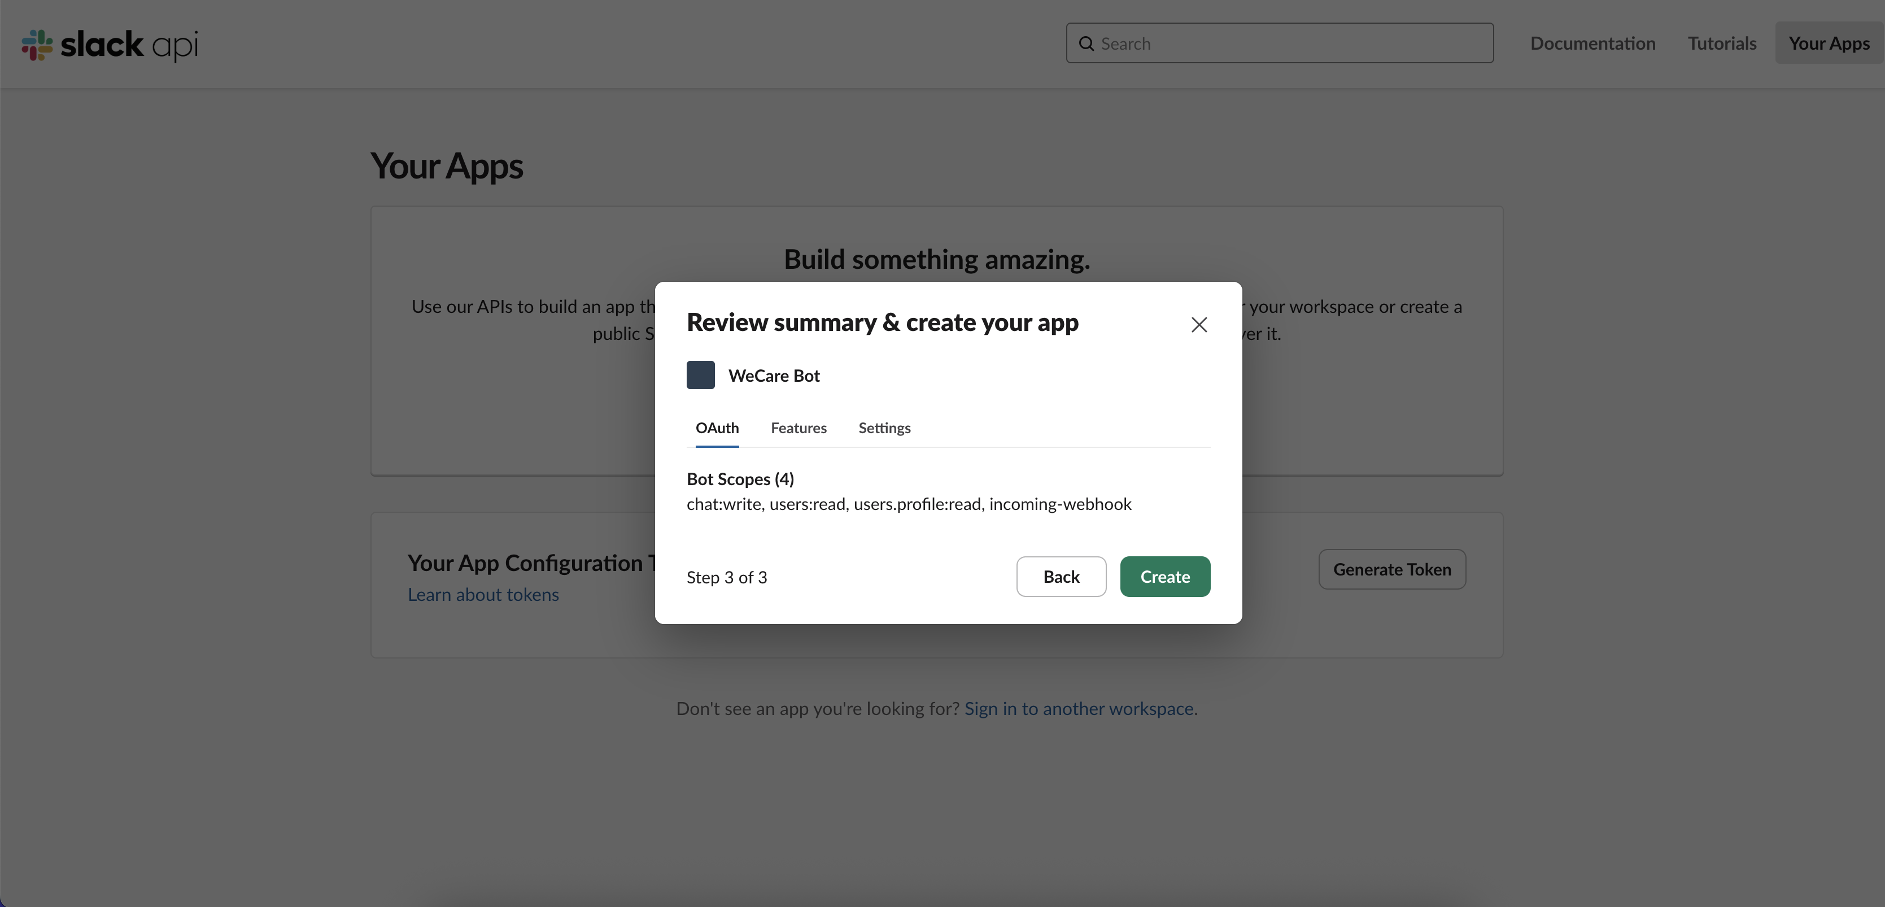Open the Tutorials menu item
1885x907 pixels.
point(1722,43)
